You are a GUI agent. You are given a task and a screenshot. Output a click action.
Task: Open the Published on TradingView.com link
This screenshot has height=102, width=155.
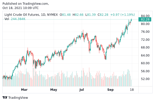coord(26,4)
